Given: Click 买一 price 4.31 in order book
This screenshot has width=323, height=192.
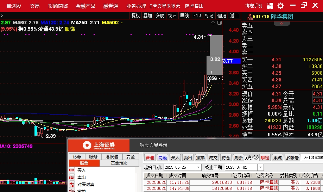Looking at the screenshot, I should 277,60.
